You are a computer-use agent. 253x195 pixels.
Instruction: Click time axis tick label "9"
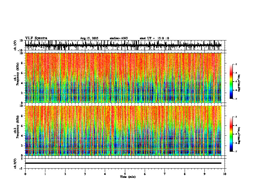pyautogui.click(x=204, y=174)
